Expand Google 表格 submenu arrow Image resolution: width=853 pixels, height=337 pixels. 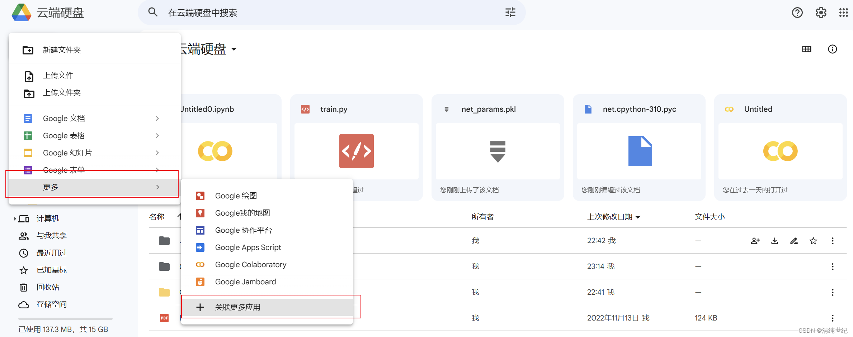pos(157,136)
